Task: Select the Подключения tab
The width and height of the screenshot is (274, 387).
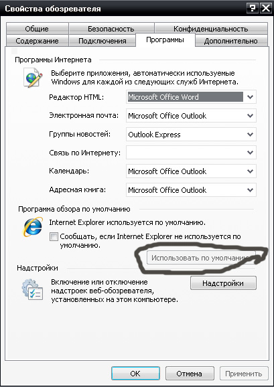Action: tap(102, 40)
